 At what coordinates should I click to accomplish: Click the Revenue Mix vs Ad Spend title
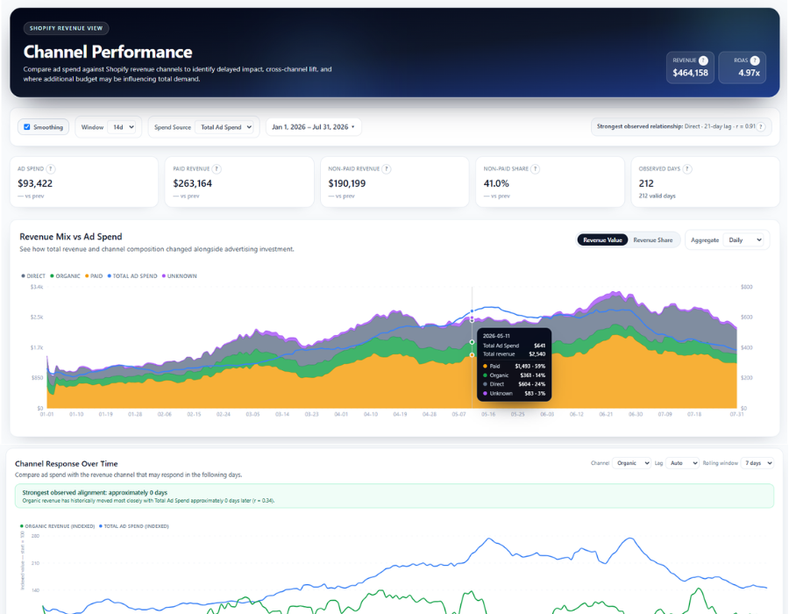(x=71, y=237)
